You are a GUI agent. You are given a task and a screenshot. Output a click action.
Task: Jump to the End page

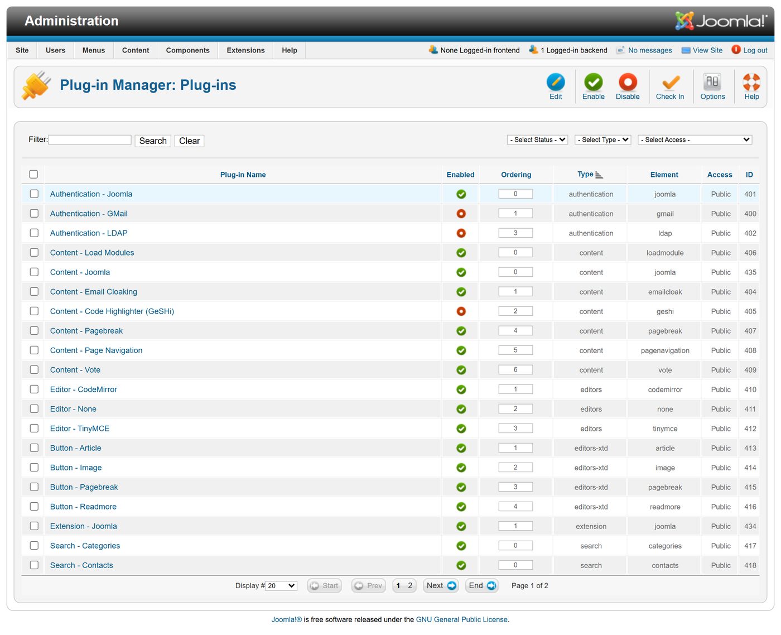tap(482, 585)
